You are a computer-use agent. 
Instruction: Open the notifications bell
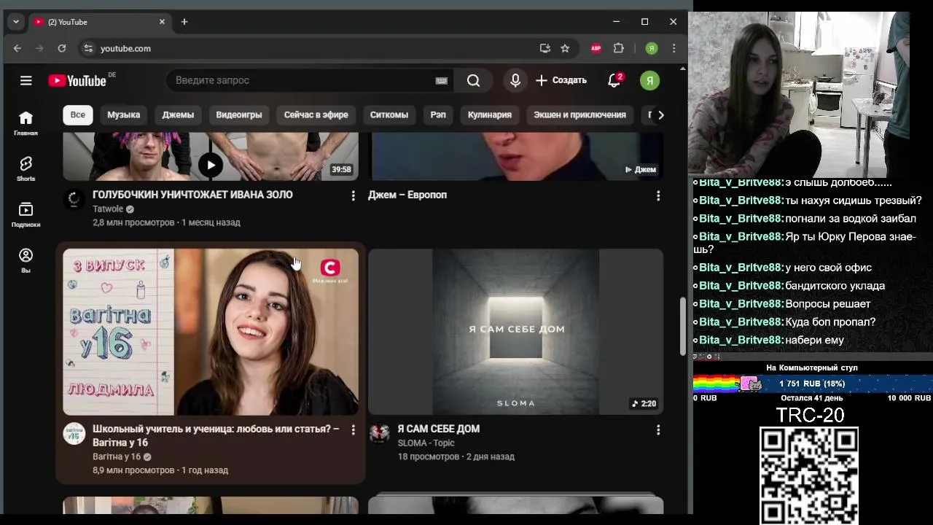[x=614, y=80]
